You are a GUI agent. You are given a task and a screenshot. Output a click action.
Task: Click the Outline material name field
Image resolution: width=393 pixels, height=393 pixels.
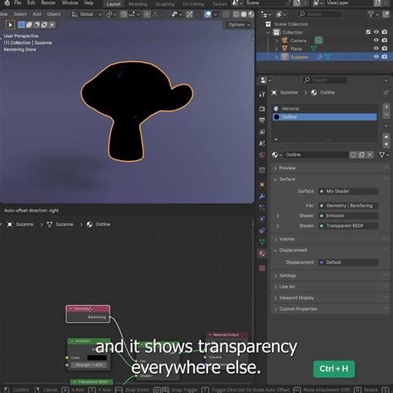(x=316, y=155)
